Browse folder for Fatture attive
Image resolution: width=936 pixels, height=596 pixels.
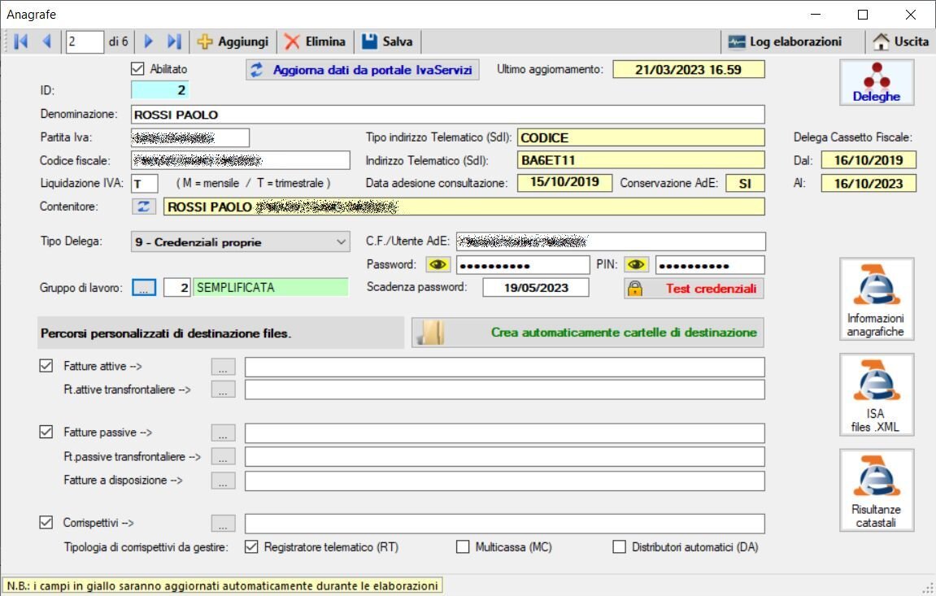click(x=224, y=367)
